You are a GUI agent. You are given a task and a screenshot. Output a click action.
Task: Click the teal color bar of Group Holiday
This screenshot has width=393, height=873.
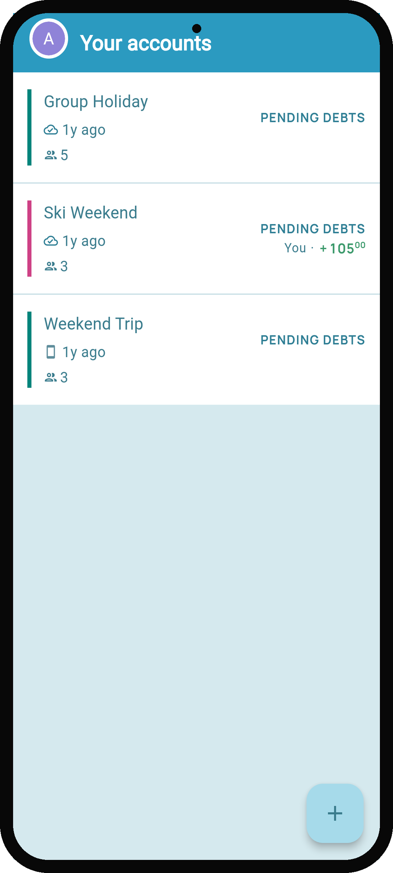(29, 127)
